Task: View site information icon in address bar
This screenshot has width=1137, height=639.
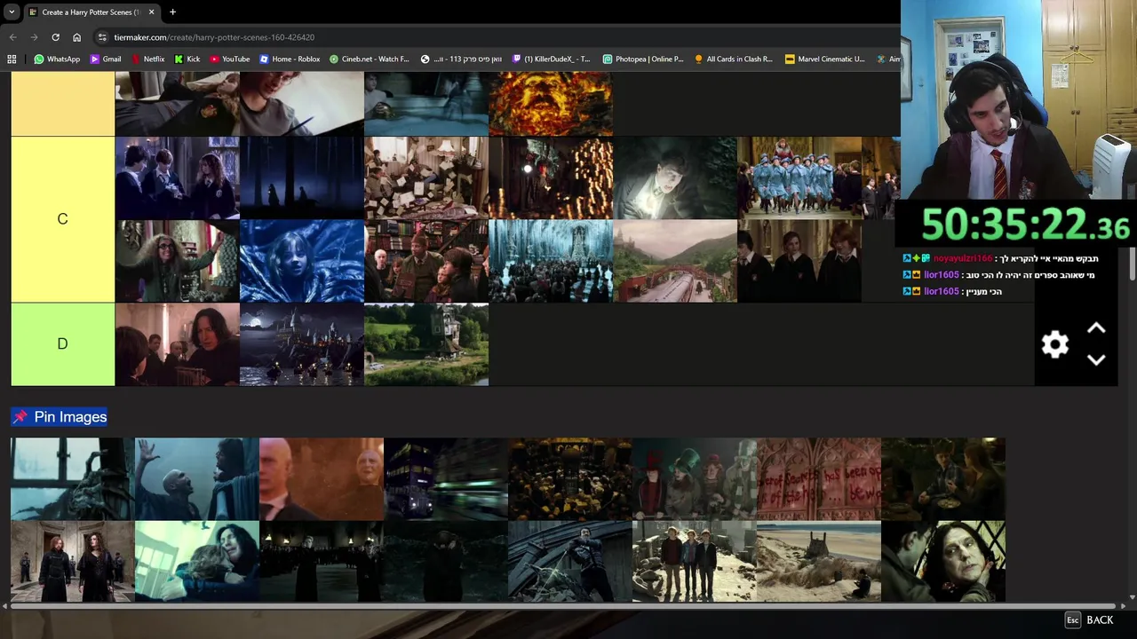Action: coord(102,37)
